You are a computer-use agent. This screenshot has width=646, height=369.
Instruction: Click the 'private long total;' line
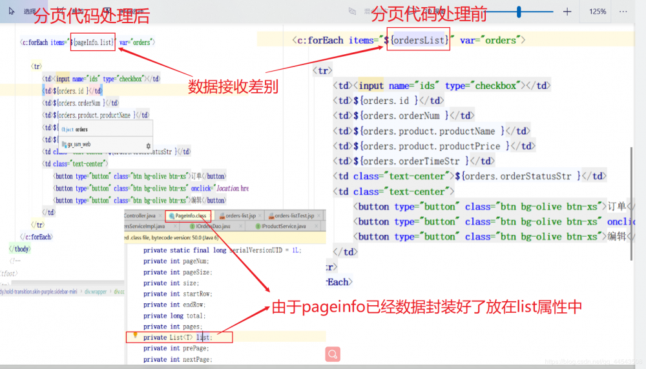click(x=174, y=316)
